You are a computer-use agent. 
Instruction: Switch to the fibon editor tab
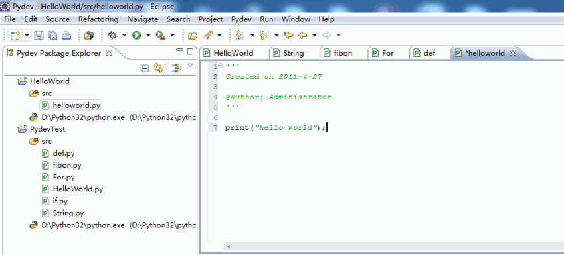(343, 53)
